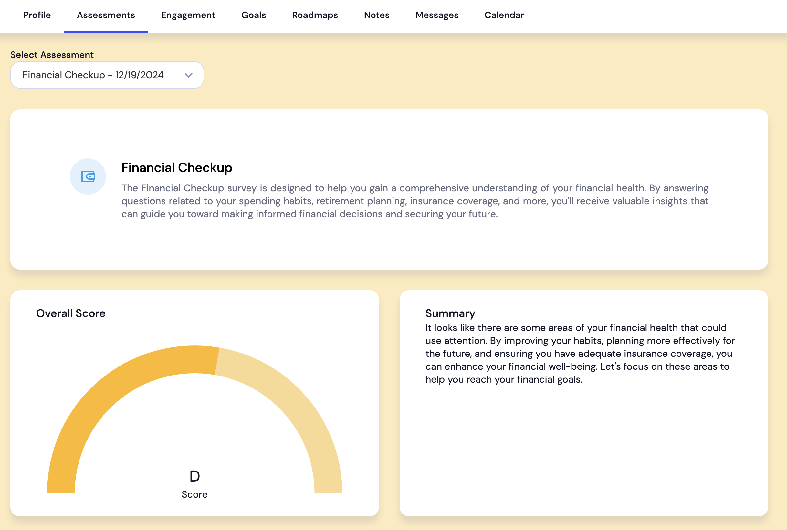Open the Roadmaps tab
This screenshot has width=787, height=530.
coord(315,15)
